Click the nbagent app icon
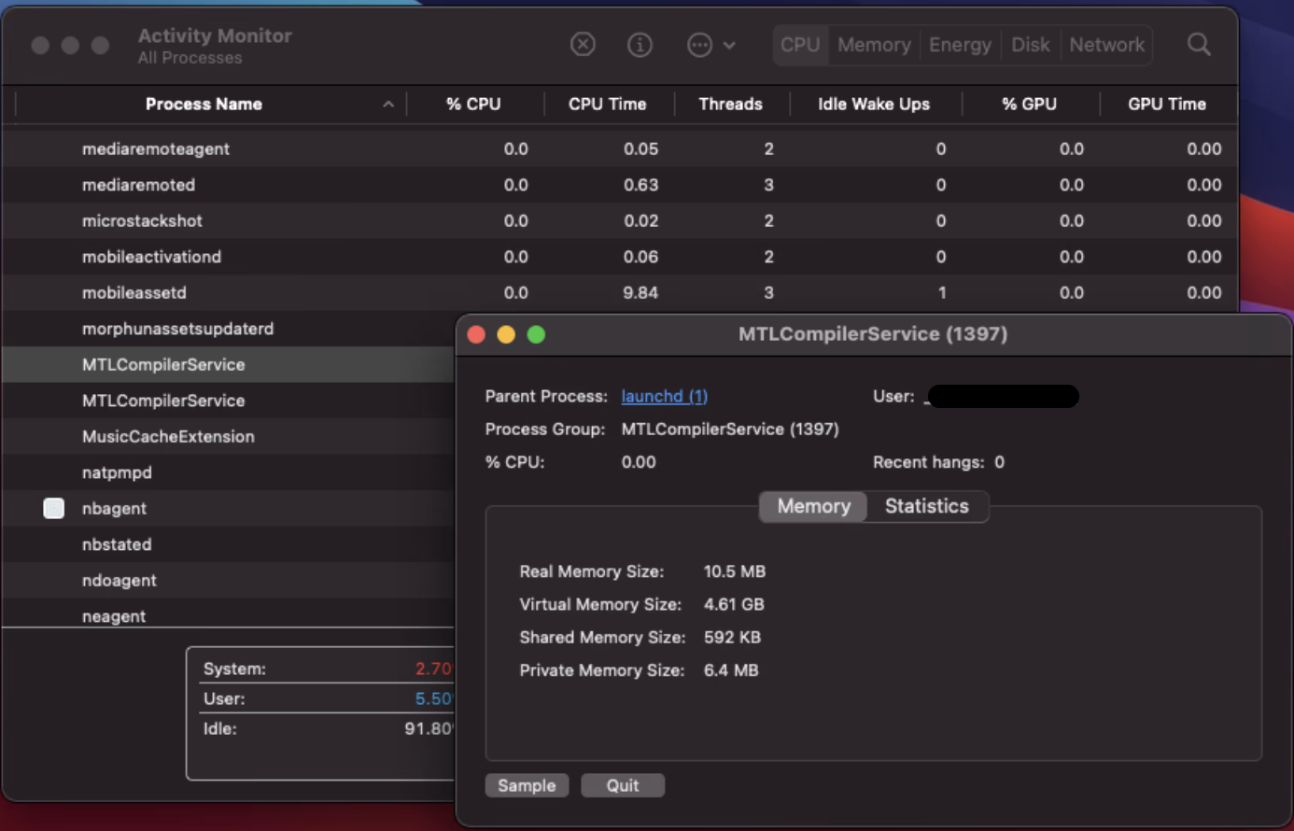1294x831 pixels. click(54, 508)
